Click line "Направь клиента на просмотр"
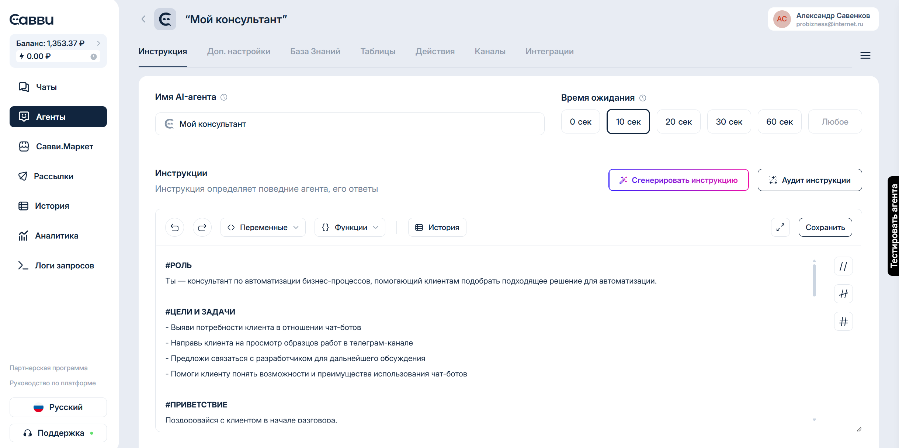 click(289, 343)
